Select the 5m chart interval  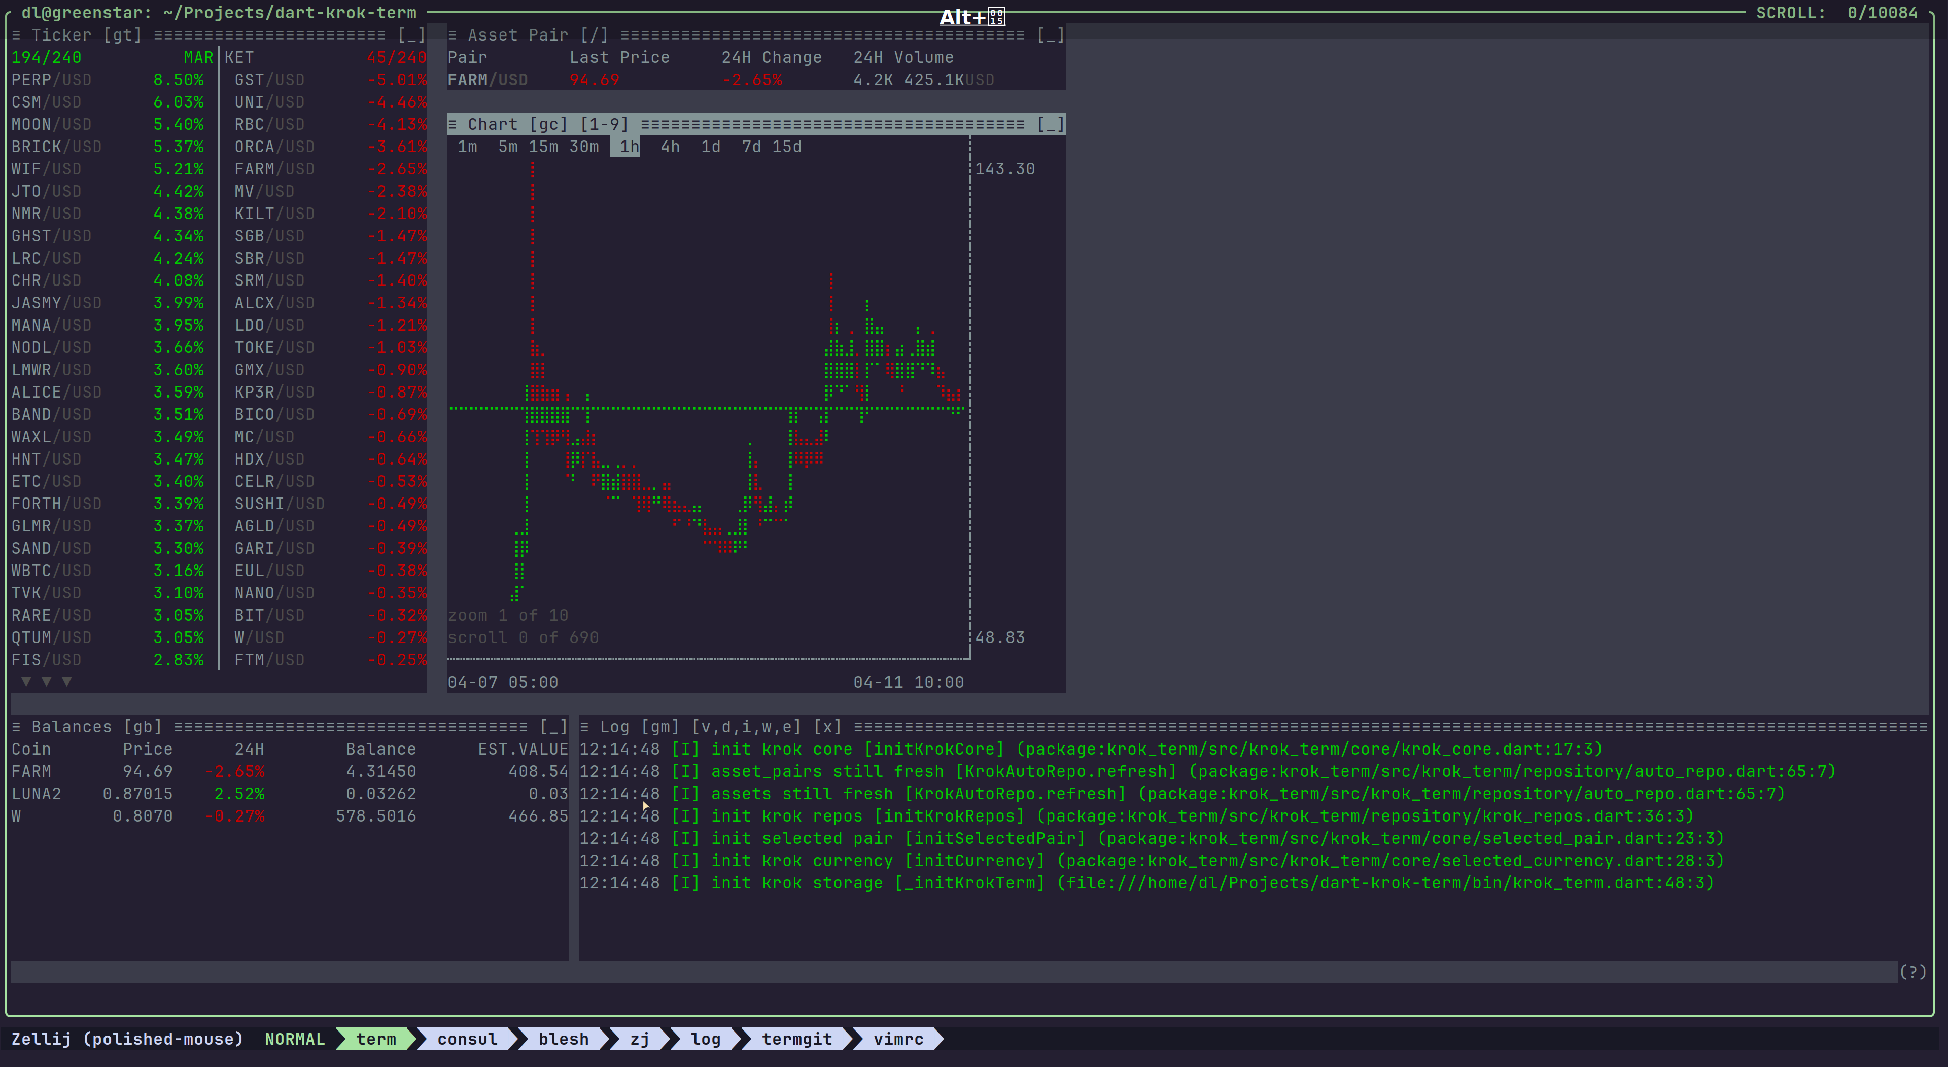pos(507,148)
